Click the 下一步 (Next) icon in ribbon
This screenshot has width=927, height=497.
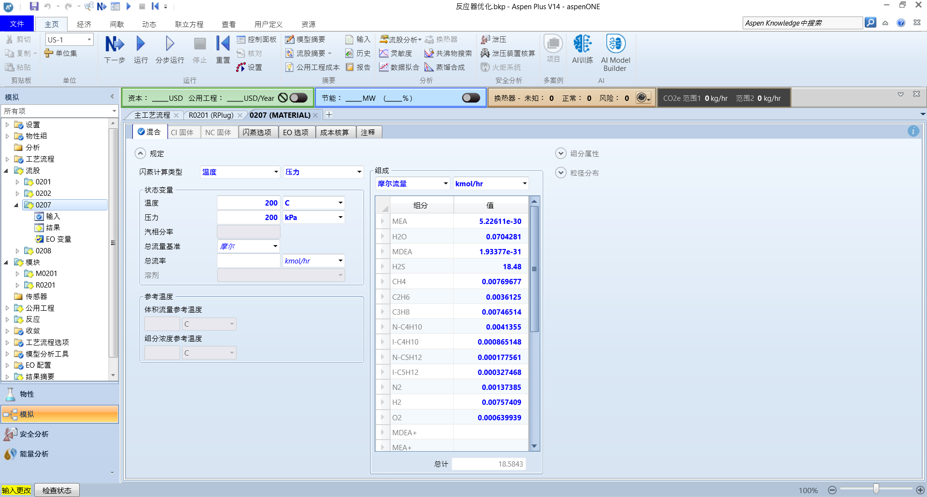tap(114, 44)
